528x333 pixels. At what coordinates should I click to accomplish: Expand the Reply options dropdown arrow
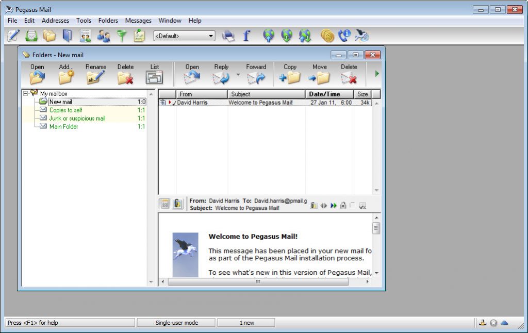(238, 74)
